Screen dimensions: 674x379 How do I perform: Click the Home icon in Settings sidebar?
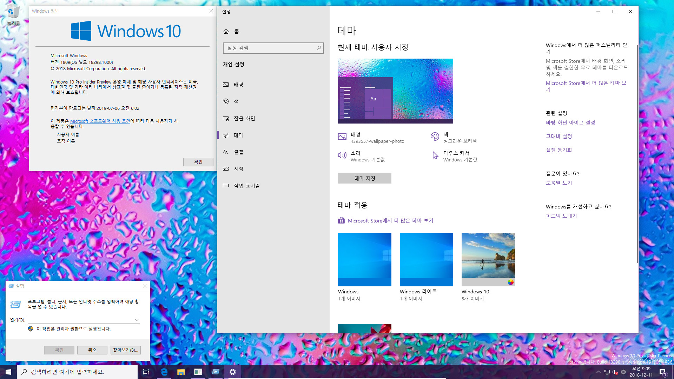point(226,32)
